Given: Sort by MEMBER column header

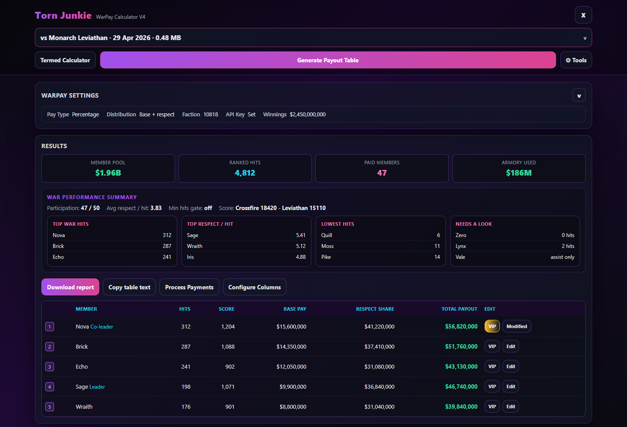Looking at the screenshot, I should [86, 309].
